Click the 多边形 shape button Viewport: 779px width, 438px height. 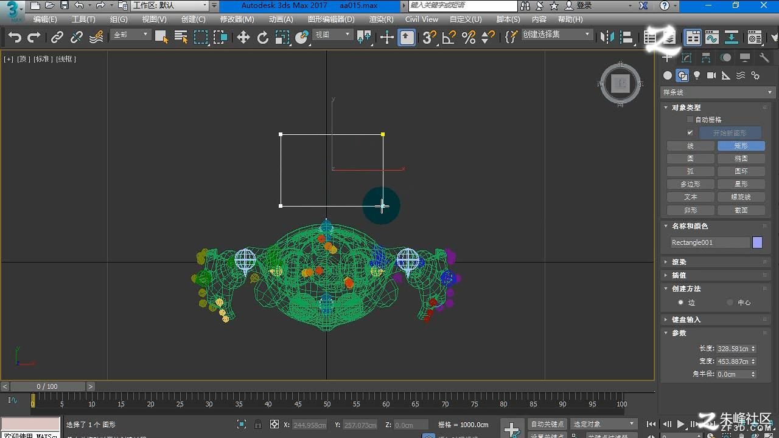pos(690,184)
